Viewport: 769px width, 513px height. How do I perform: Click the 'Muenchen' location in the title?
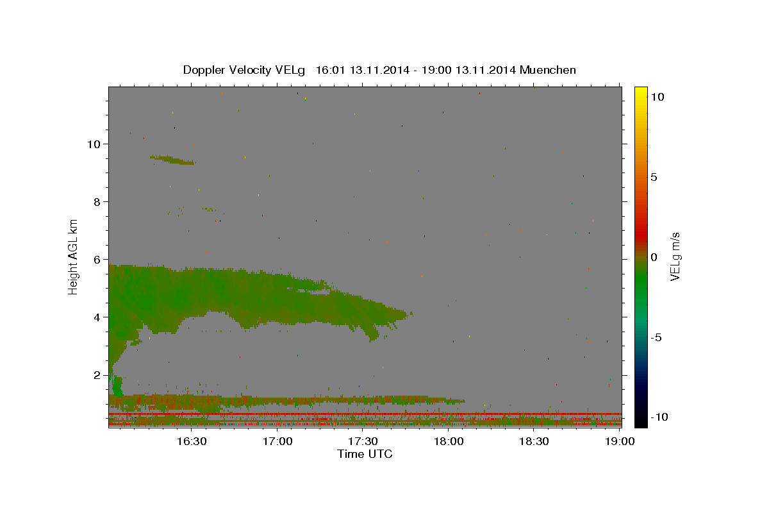[x=548, y=70]
